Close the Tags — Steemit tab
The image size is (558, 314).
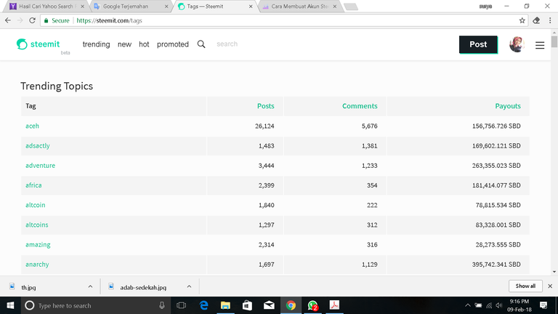click(251, 7)
